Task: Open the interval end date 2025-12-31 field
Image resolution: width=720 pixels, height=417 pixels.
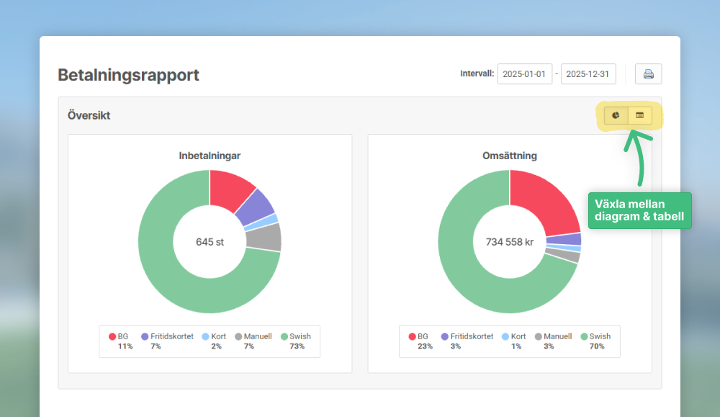Action: pyautogui.click(x=588, y=74)
